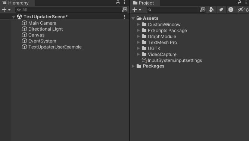Open TextUpdaterScene context options dots
The width and height of the screenshot is (249, 141).
coord(125,17)
